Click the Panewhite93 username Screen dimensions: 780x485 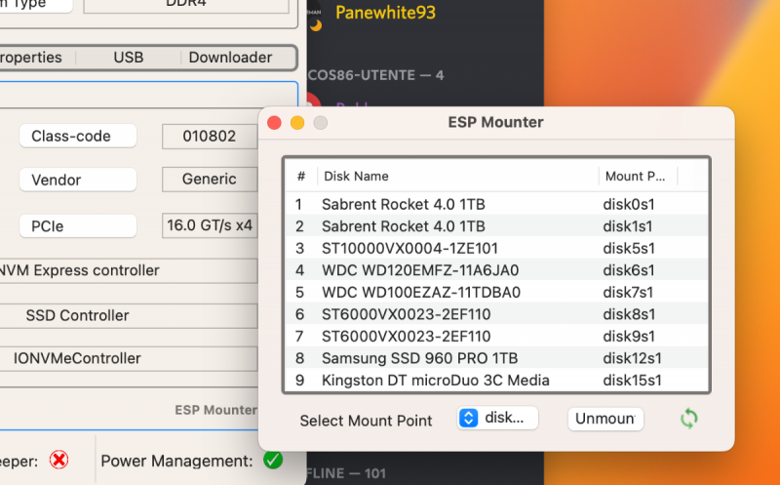click(x=385, y=13)
